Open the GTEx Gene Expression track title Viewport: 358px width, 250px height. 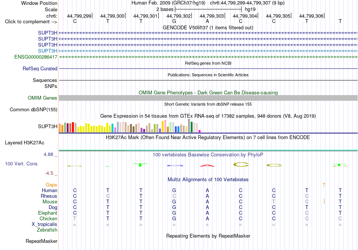(208, 116)
